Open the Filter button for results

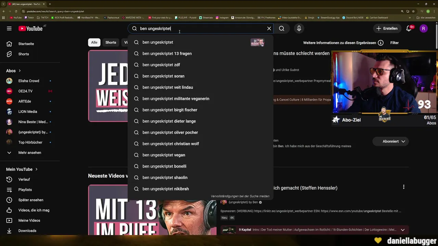coord(395,43)
